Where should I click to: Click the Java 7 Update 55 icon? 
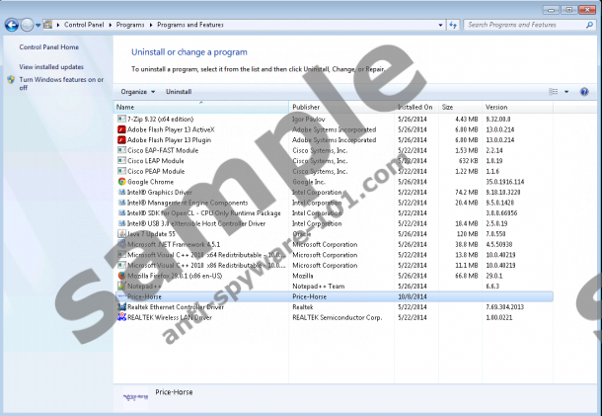[121, 234]
